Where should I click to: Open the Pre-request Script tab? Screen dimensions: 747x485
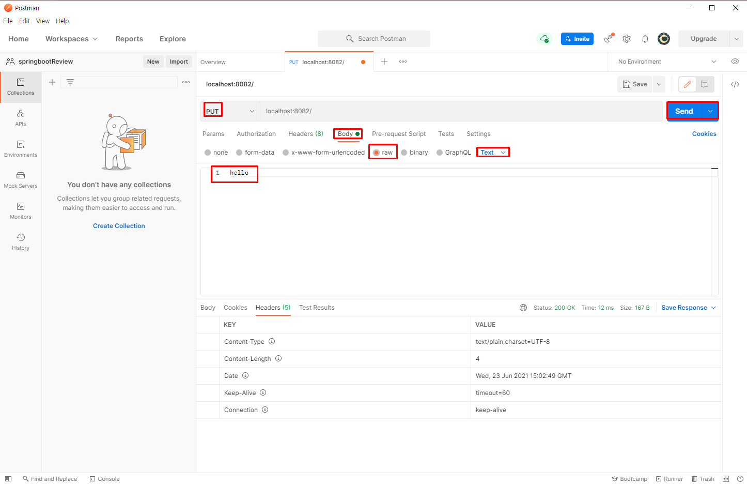click(399, 134)
